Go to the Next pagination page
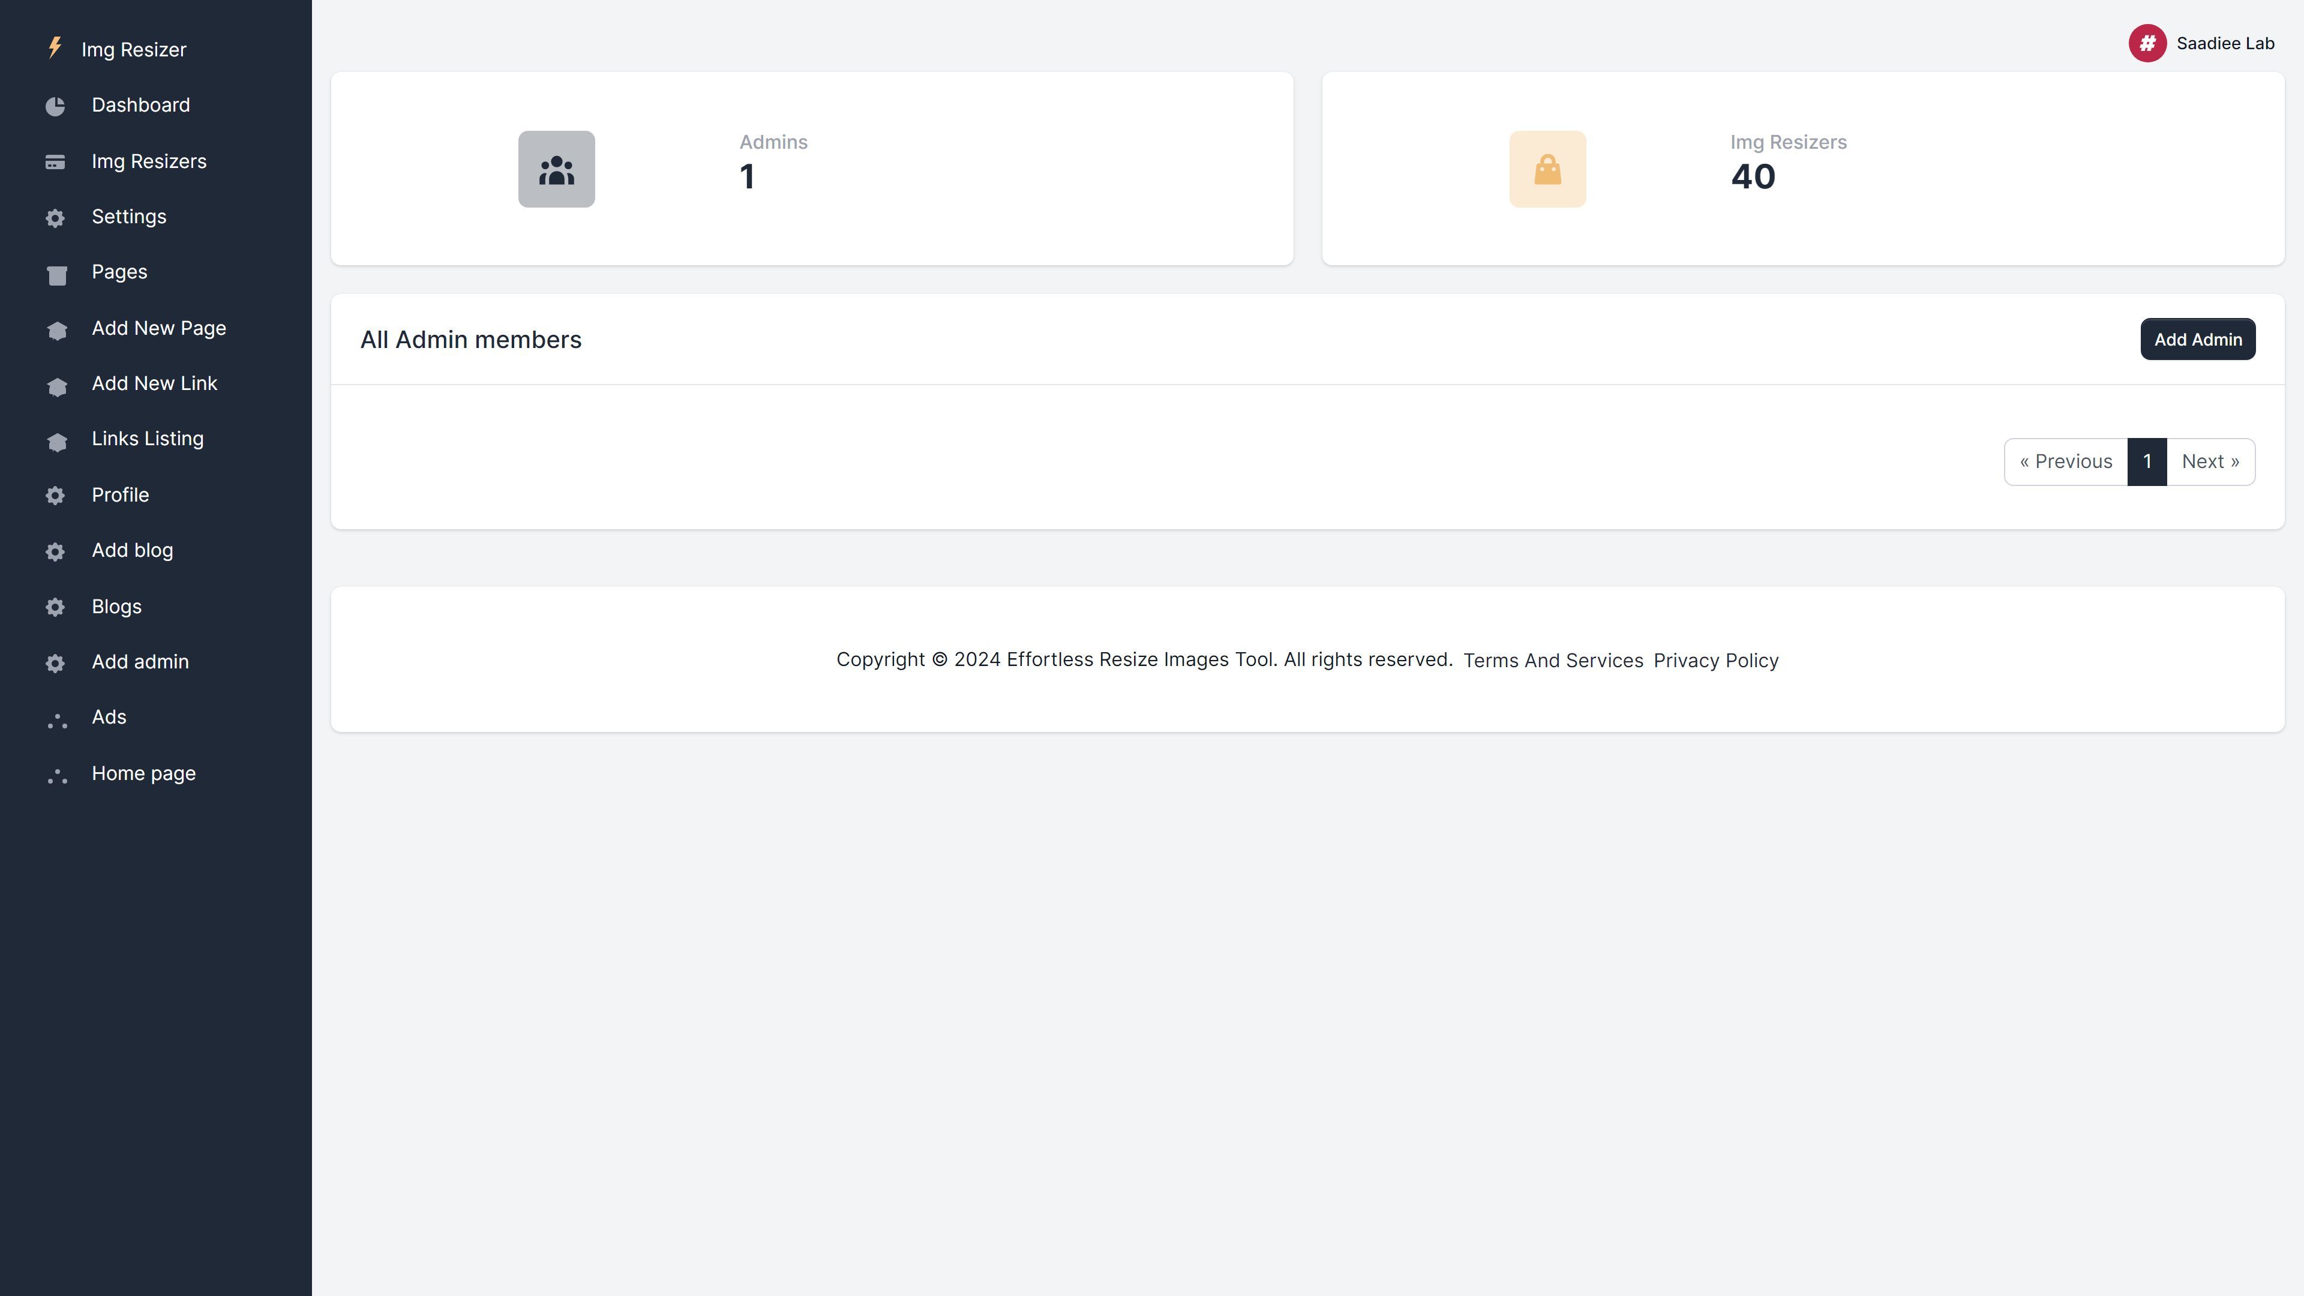The image size is (2304, 1296). coord(2210,461)
